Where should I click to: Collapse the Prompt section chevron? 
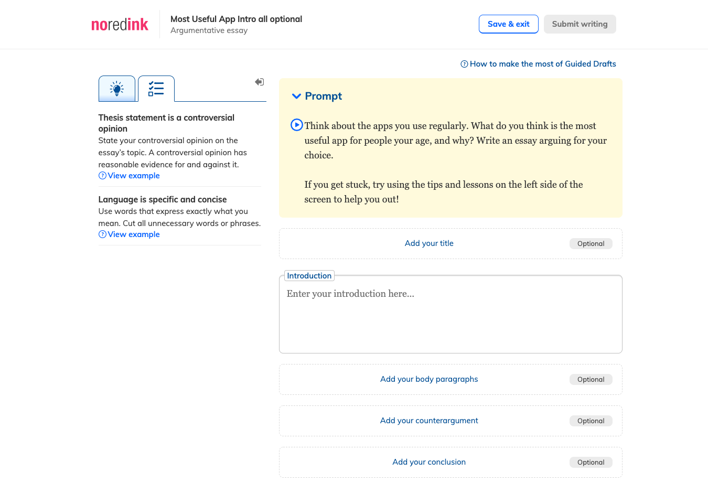296,96
